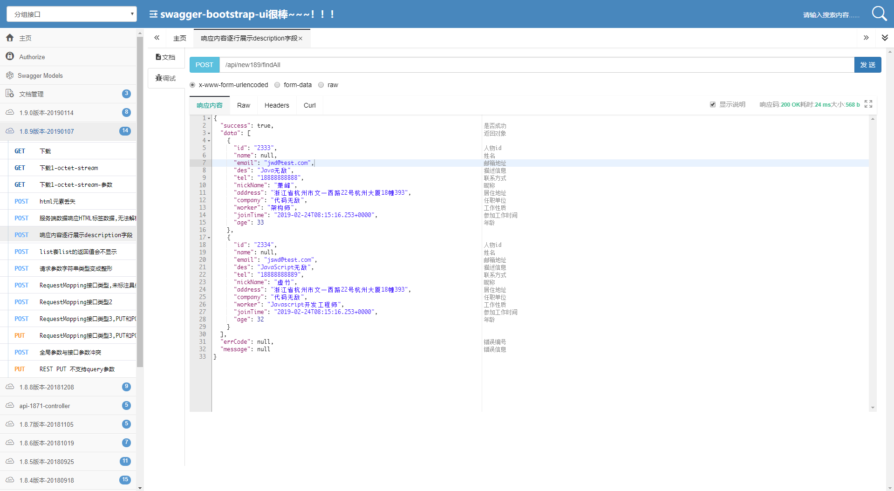Close the description字段 tab with X
Screen dimensions: 894x491
[300, 39]
